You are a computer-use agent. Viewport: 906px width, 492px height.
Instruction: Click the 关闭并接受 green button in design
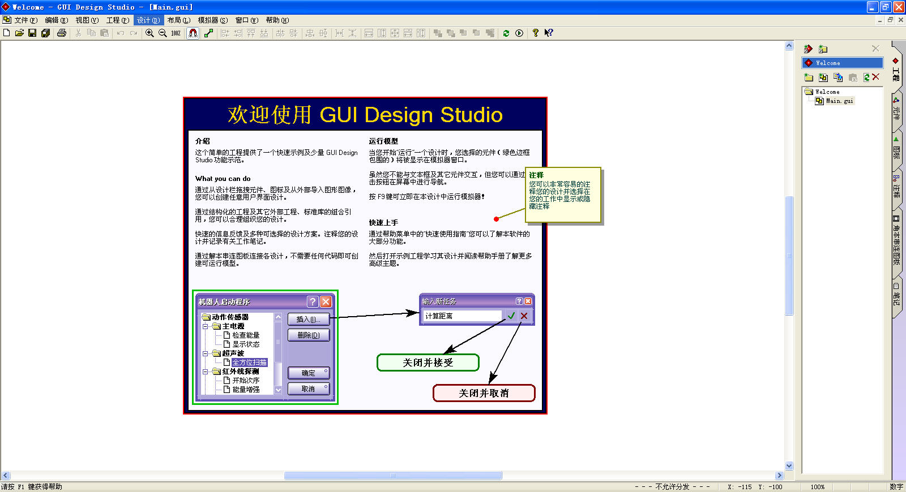coord(428,362)
